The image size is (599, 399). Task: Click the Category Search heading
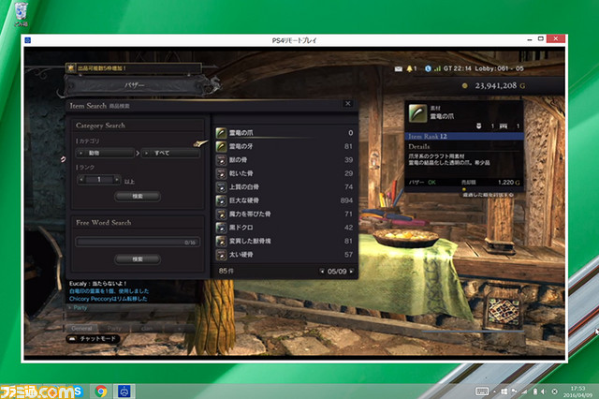tap(100, 126)
